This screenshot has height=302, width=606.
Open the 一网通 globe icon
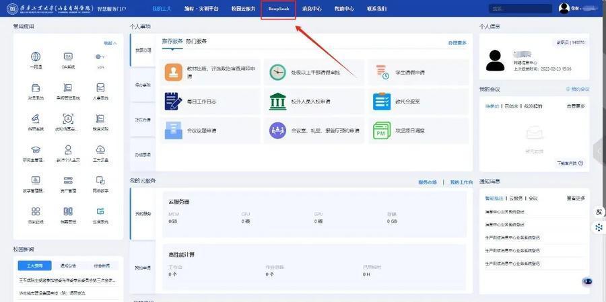coord(36,57)
